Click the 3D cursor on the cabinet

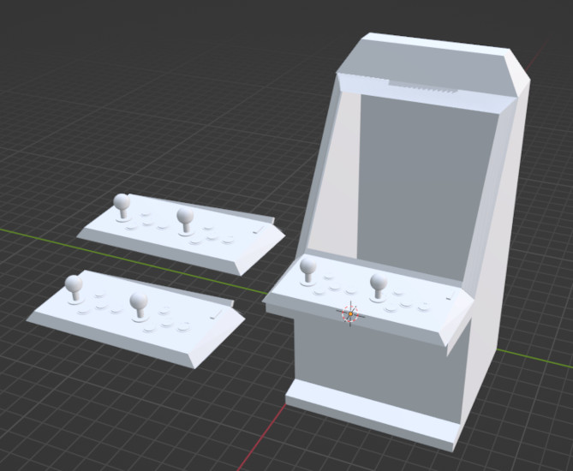(350, 313)
